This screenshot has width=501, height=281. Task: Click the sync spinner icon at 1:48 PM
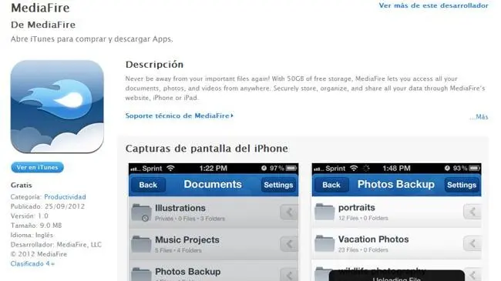pyautogui.click(x=366, y=168)
